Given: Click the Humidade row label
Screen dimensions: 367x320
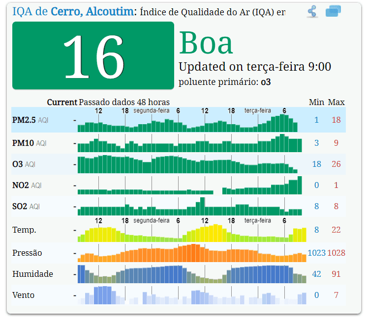Looking at the screenshot, I should (x=32, y=274).
